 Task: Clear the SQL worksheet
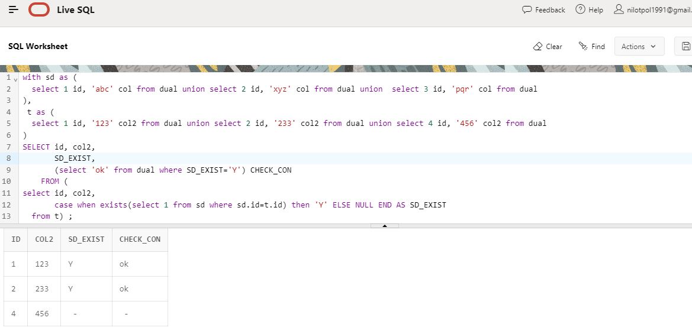pyautogui.click(x=548, y=46)
